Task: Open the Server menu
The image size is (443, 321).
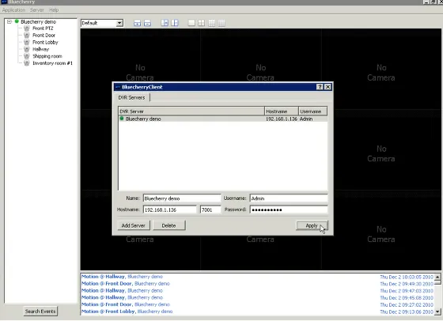Action: coord(36,9)
